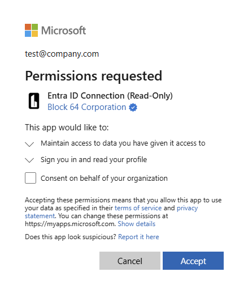Click the Microsoft wordmark text
Viewport: 248px width, 293px height.
(64, 31)
